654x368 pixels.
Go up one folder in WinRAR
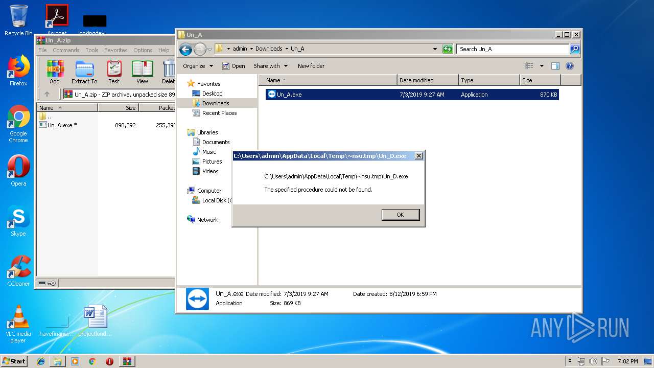pos(47,94)
